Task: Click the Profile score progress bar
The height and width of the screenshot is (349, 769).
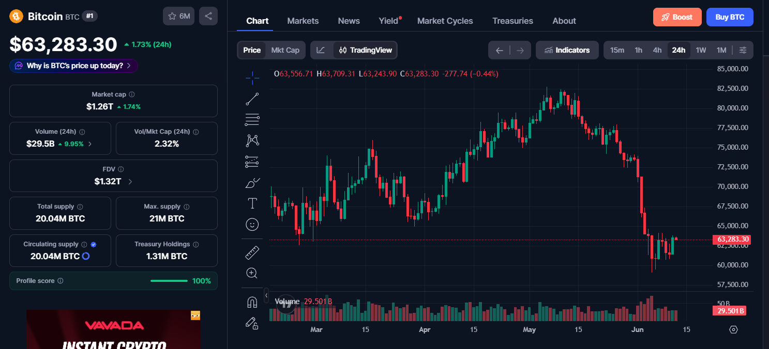Action: [x=169, y=281]
